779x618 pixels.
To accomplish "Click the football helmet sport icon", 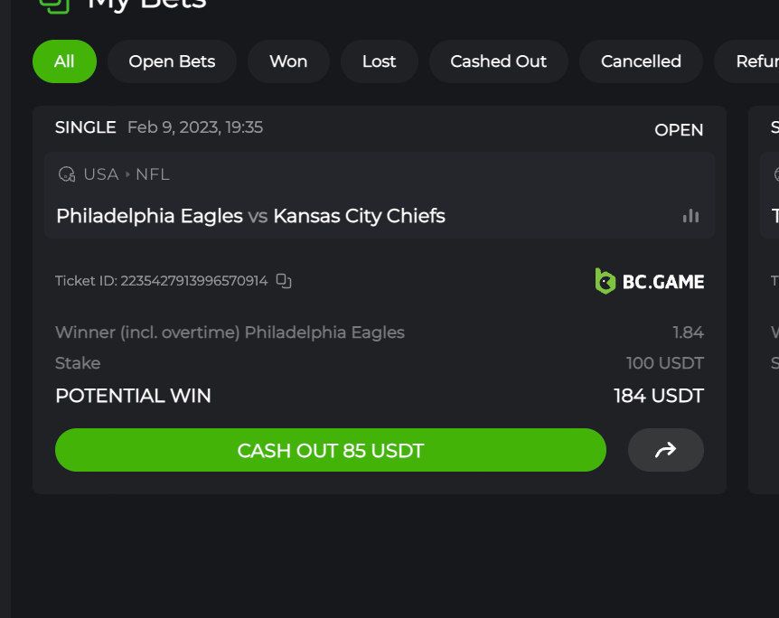I will point(67,174).
